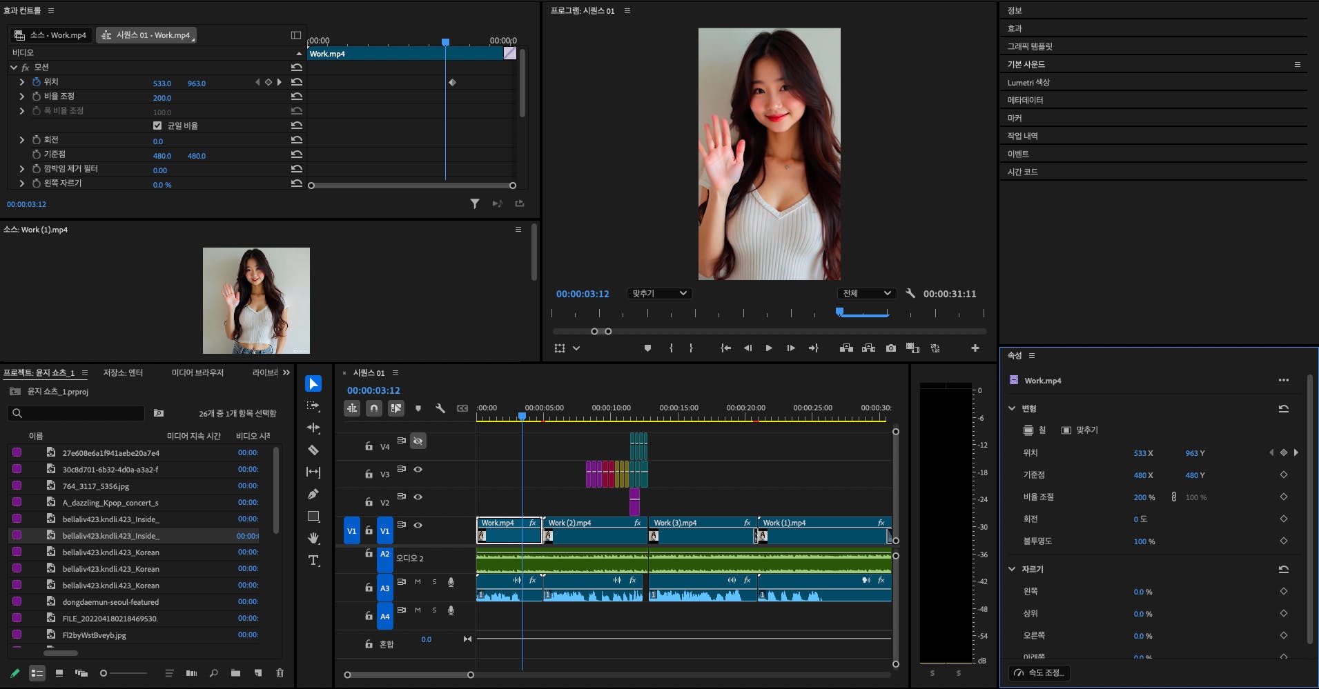The image size is (1319, 689).
Task: Select the Razor tool in the toolbar
Action: click(x=313, y=450)
